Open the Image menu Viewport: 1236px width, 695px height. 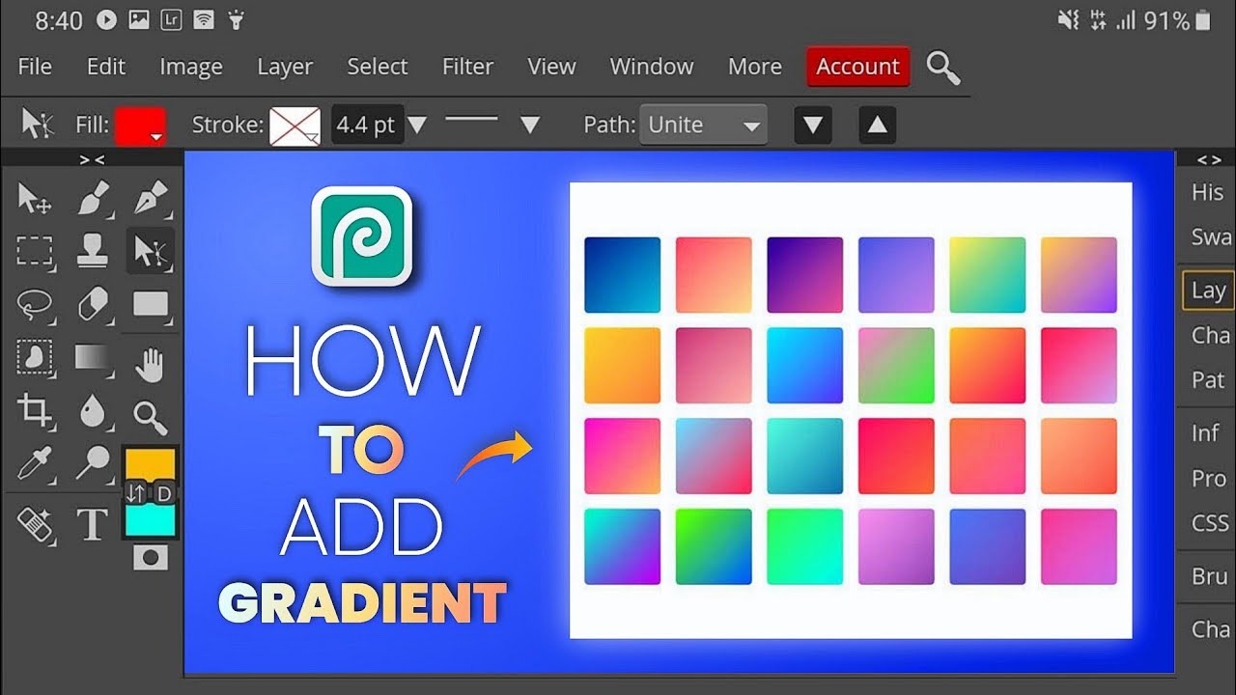(x=191, y=67)
